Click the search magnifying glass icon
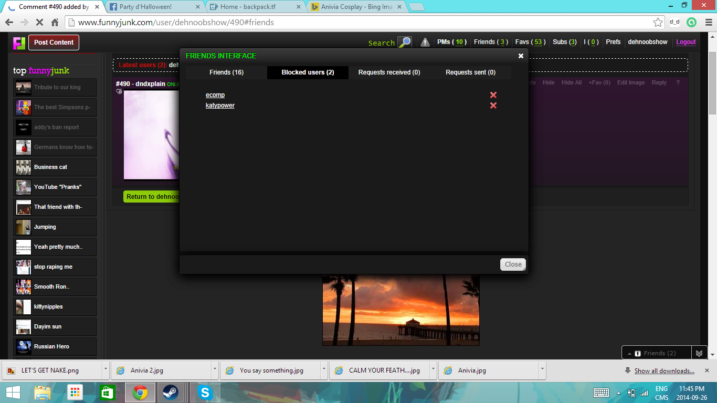The height and width of the screenshot is (403, 717). [x=404, y=43]
